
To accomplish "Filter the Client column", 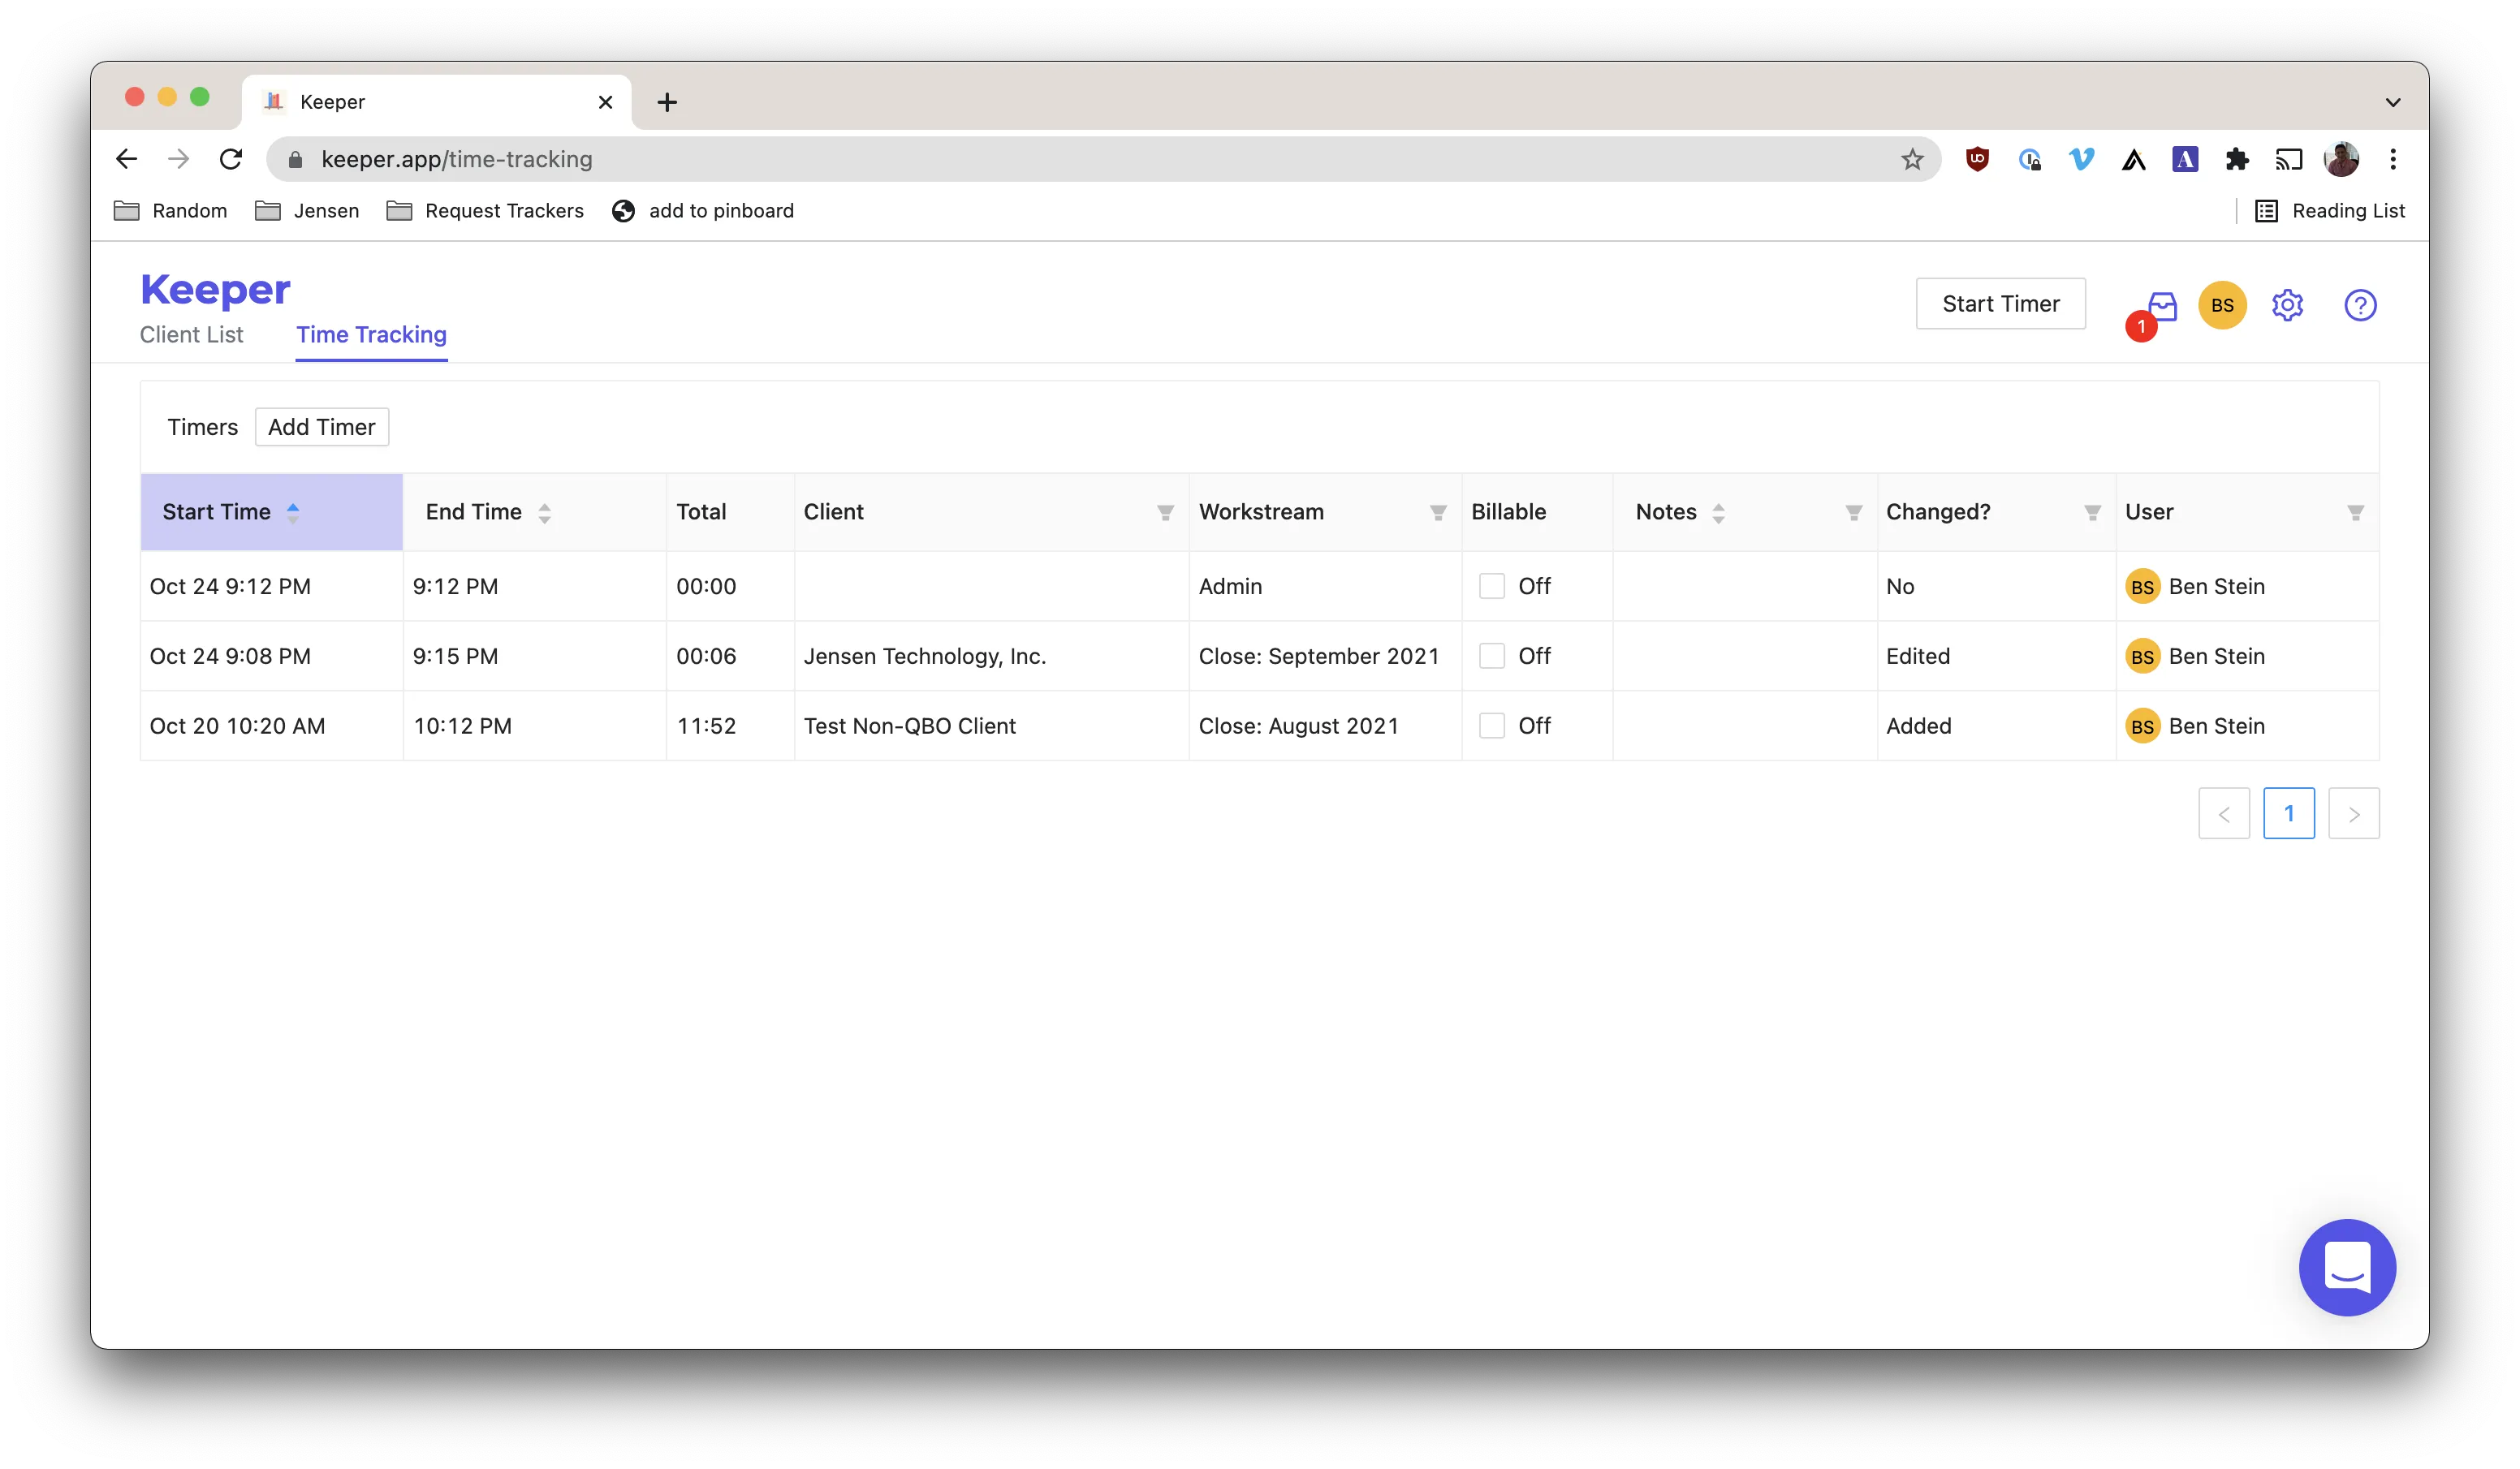I will click(x=1165, y=512).
